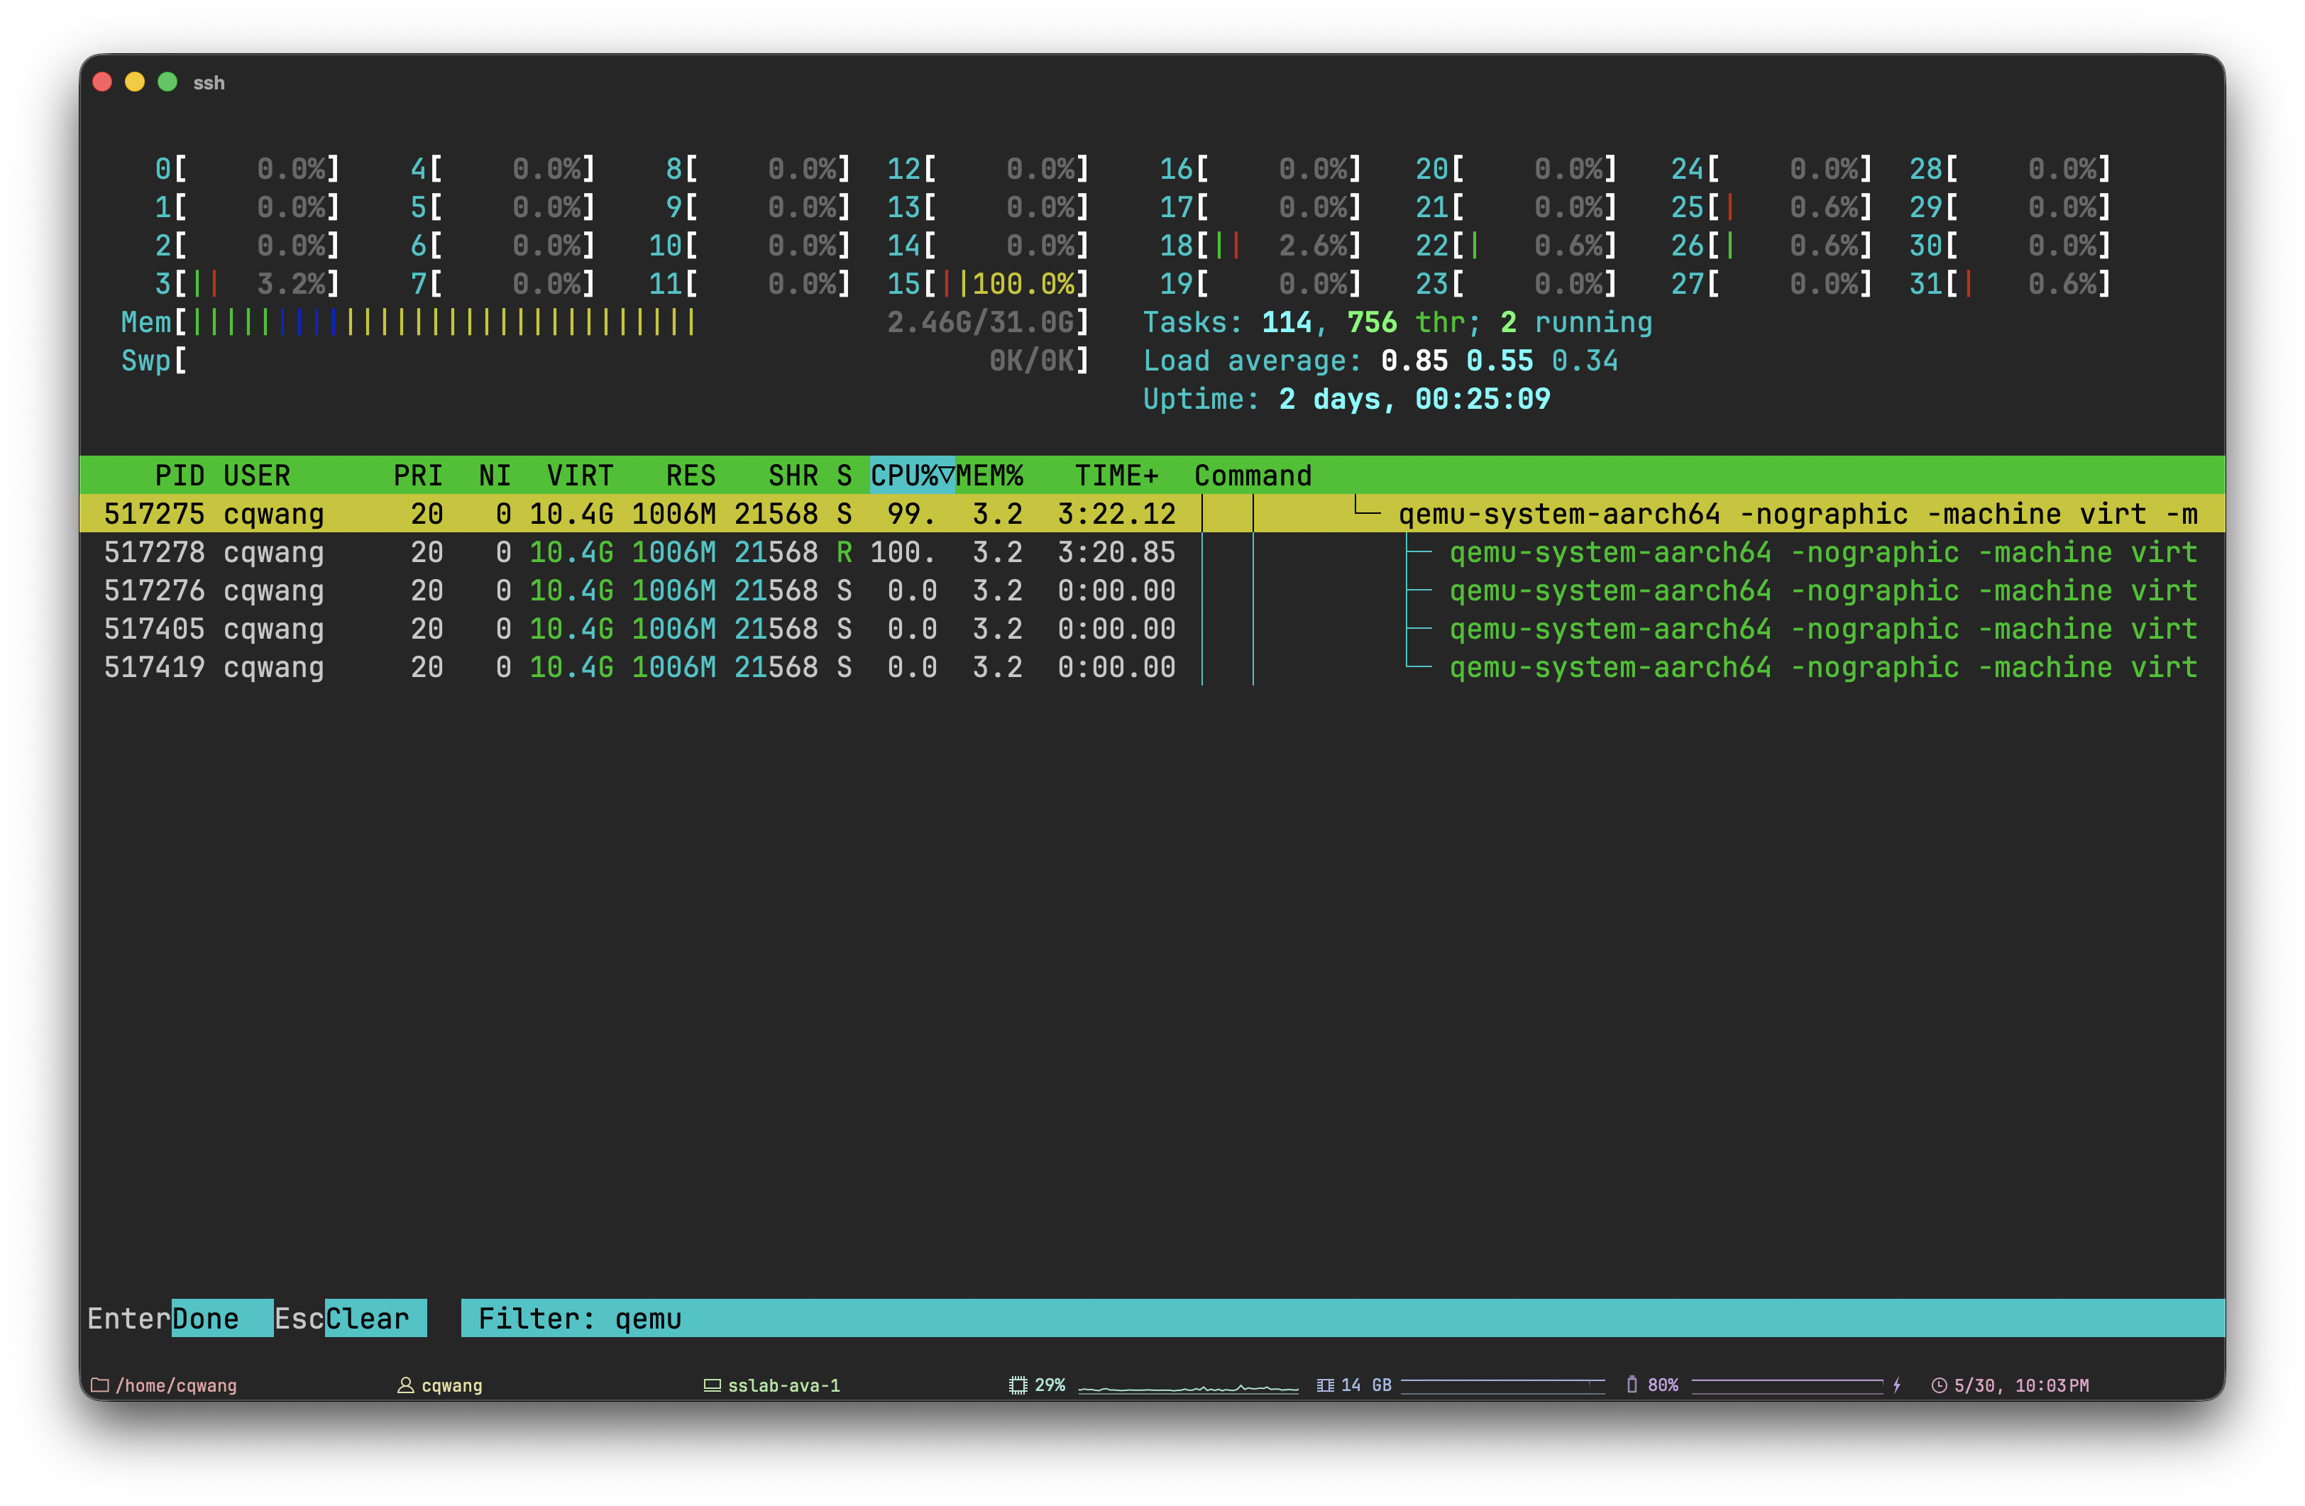This screenshot has width=2305, height=1506.
Task: Click the Load average 0.85 value
Action: pyautogui.click(x=1415, y=361)
